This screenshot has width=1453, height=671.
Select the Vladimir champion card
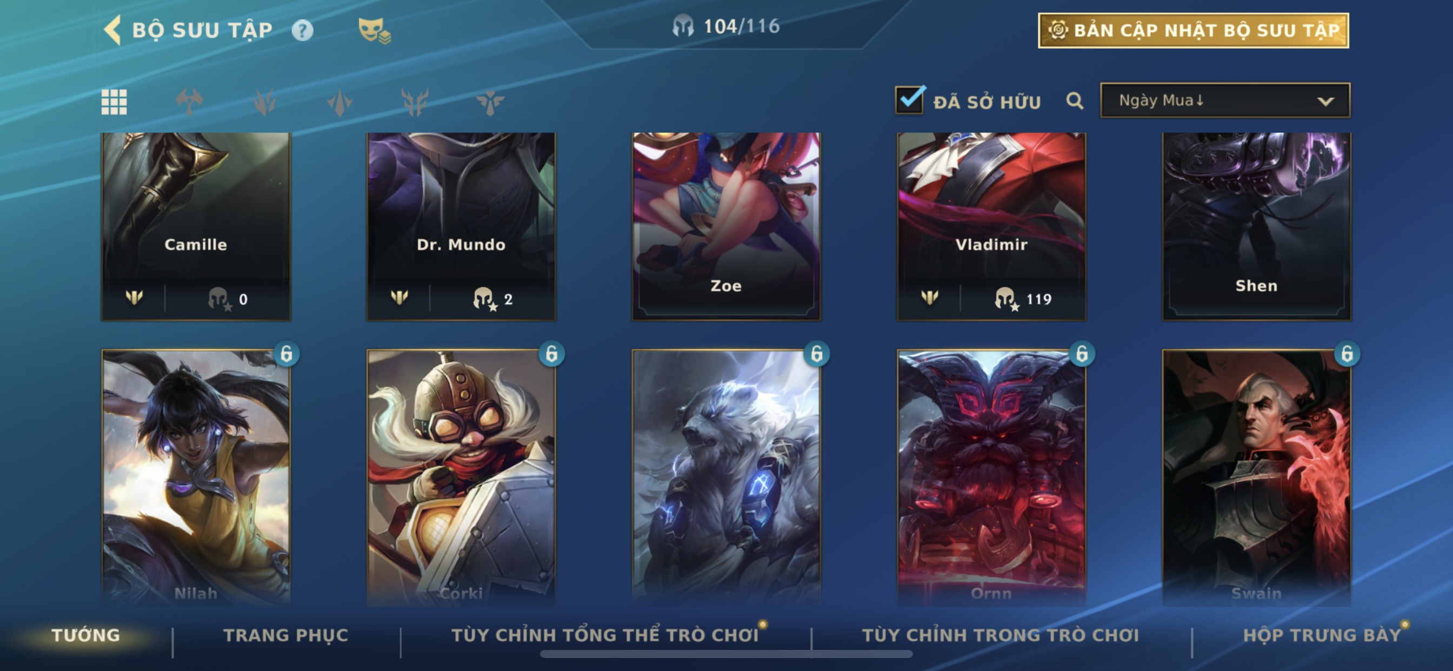(991, 227)
